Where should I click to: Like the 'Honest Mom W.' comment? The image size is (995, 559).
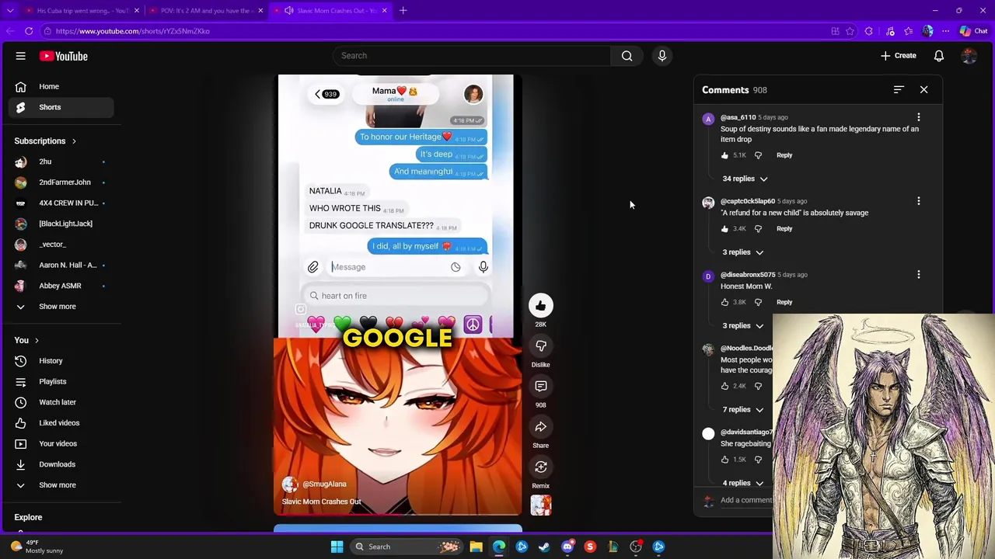725,302
